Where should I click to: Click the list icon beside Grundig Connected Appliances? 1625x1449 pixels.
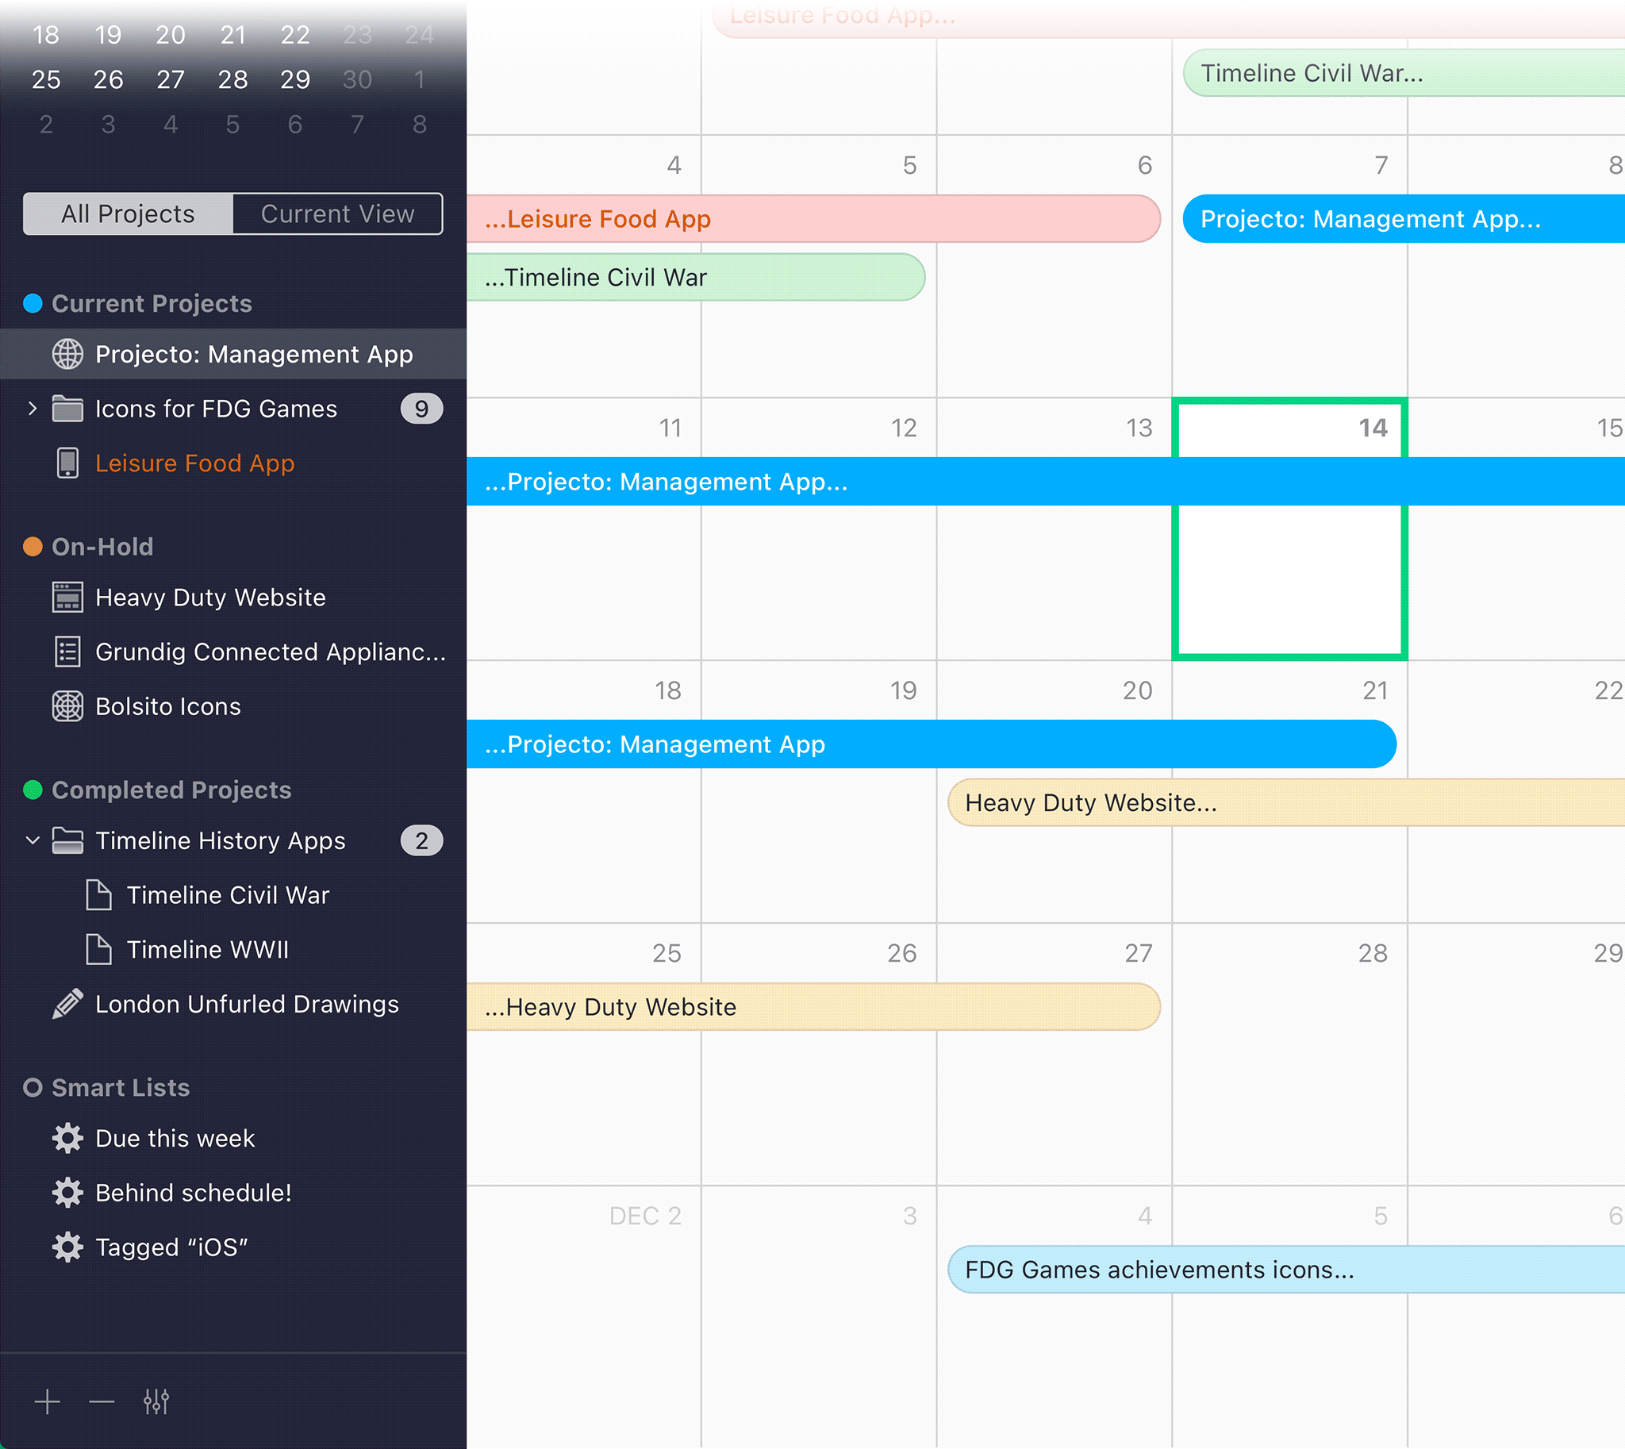tap(67, 651)
